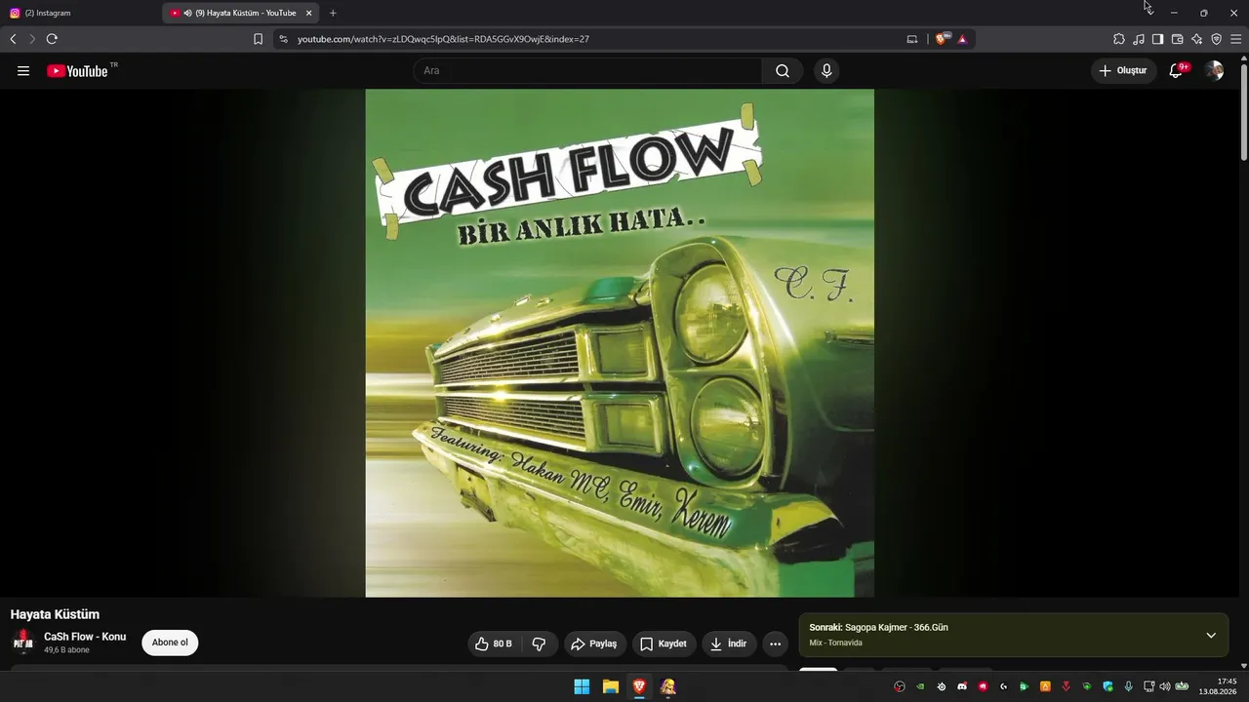
Task: Select the Hayata Küstüm YouTube tab
Action: click(242, 13)
